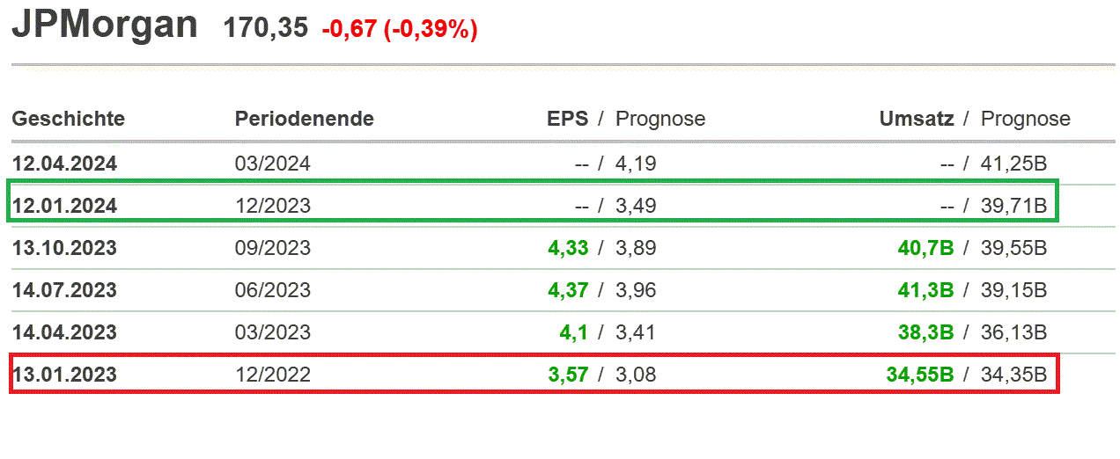Click period end 12/2023 cell
This screenshot has height=459, width=1120.
coord(273,206)
